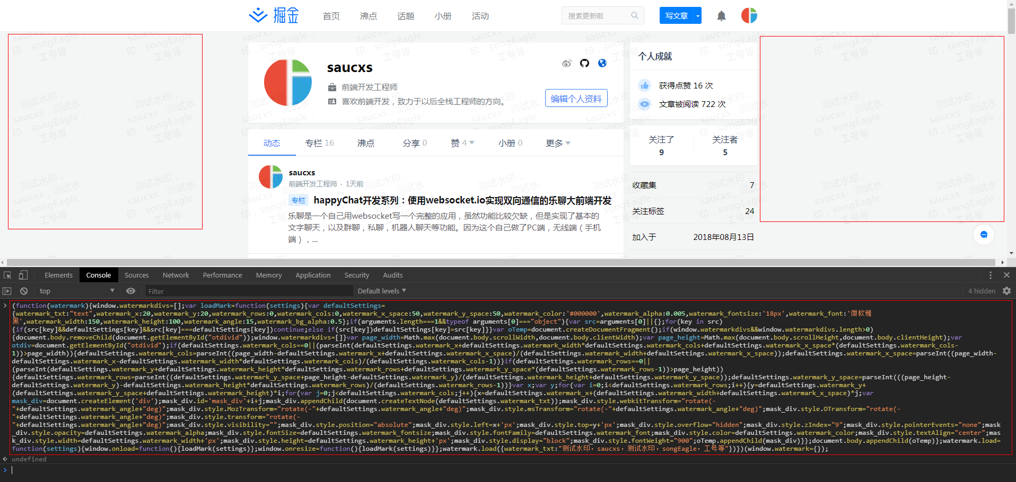Open 话题 in the navigation
Screen dimensions: 1016x482
(x=406, y=16)
